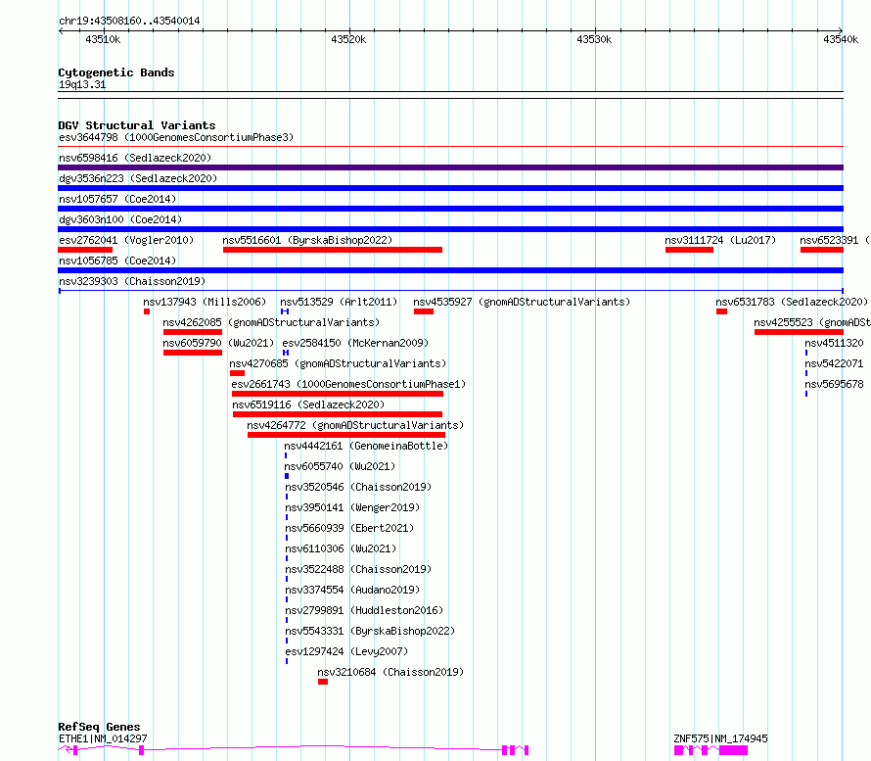Open nsv513529 (Arlt2011) variant
The image size is (871, 761).
(x=339, y=302)
